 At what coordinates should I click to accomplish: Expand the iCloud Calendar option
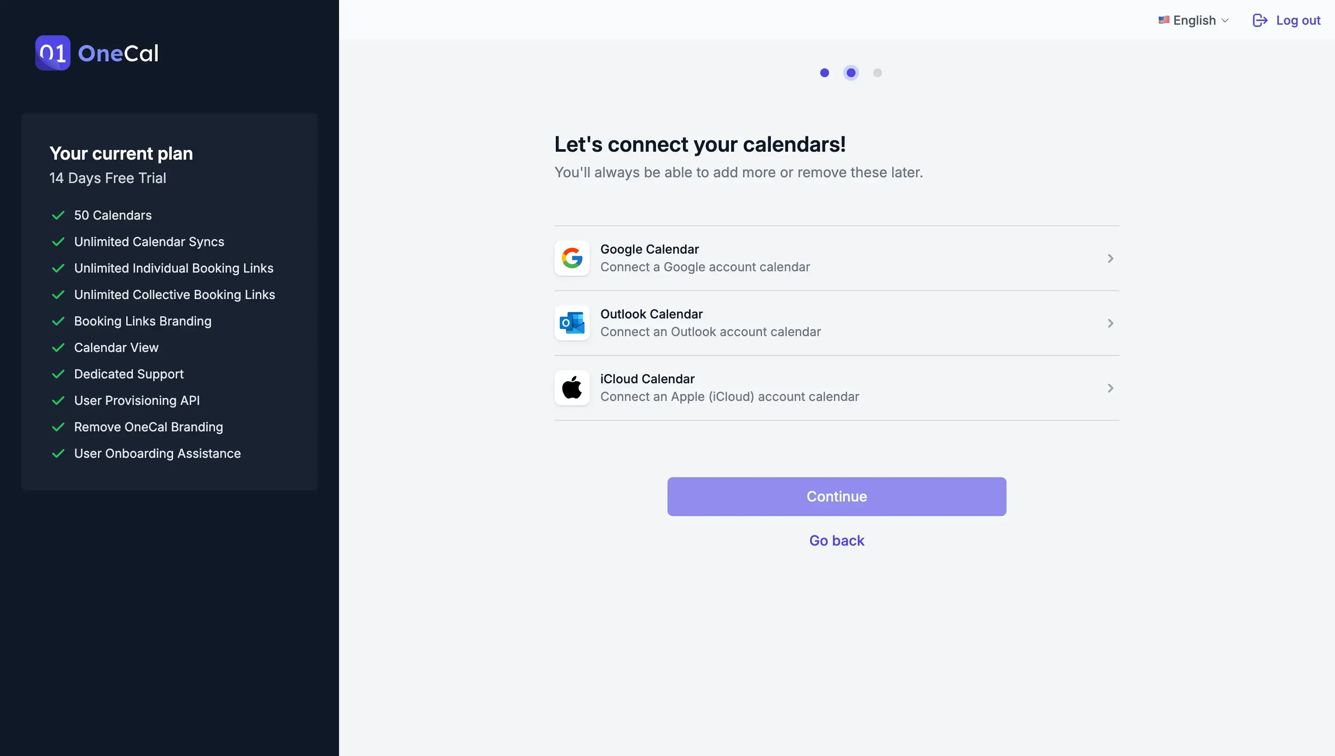pos(1110,387)
